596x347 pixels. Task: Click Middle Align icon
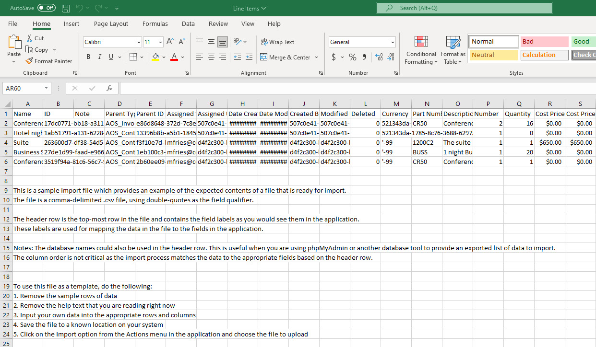211,42
